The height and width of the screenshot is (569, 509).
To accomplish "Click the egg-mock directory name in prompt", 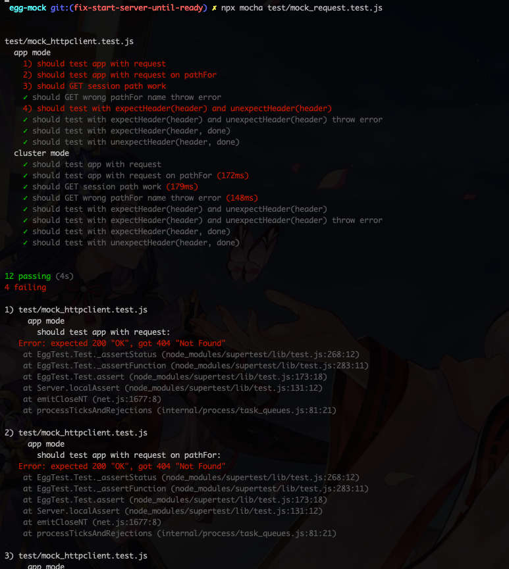I will click(x=28, y=8).
